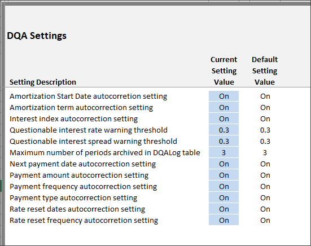Edit Questionable interest spread threshold current value
The image size is (311, 246).
224,141
